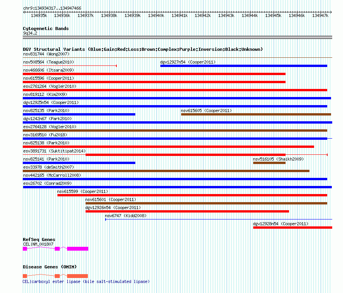Screen dimensions: 343x293
Task: Open the dgv12925n54 (Cooper2011) label
Action: tap(51, 102)
